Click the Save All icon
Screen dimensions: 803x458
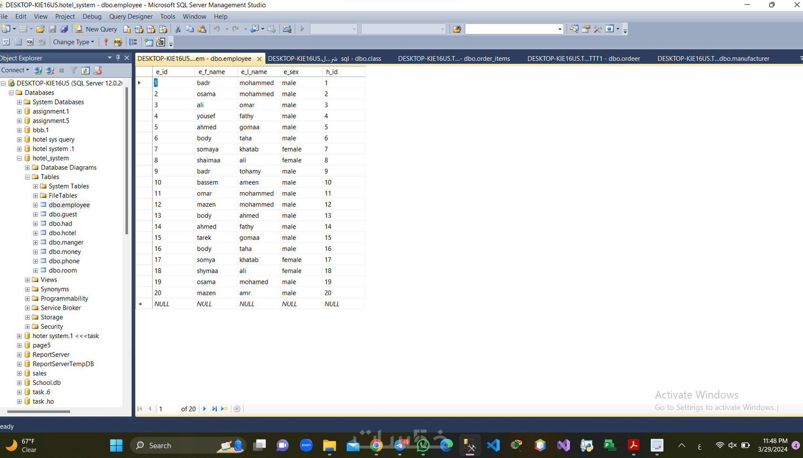pos(64,29)
